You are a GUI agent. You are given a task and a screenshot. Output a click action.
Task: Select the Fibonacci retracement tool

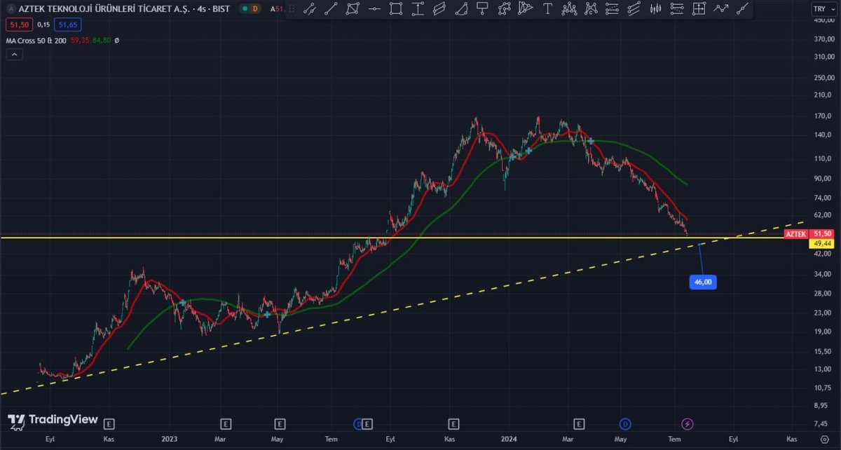pos(612,9)
